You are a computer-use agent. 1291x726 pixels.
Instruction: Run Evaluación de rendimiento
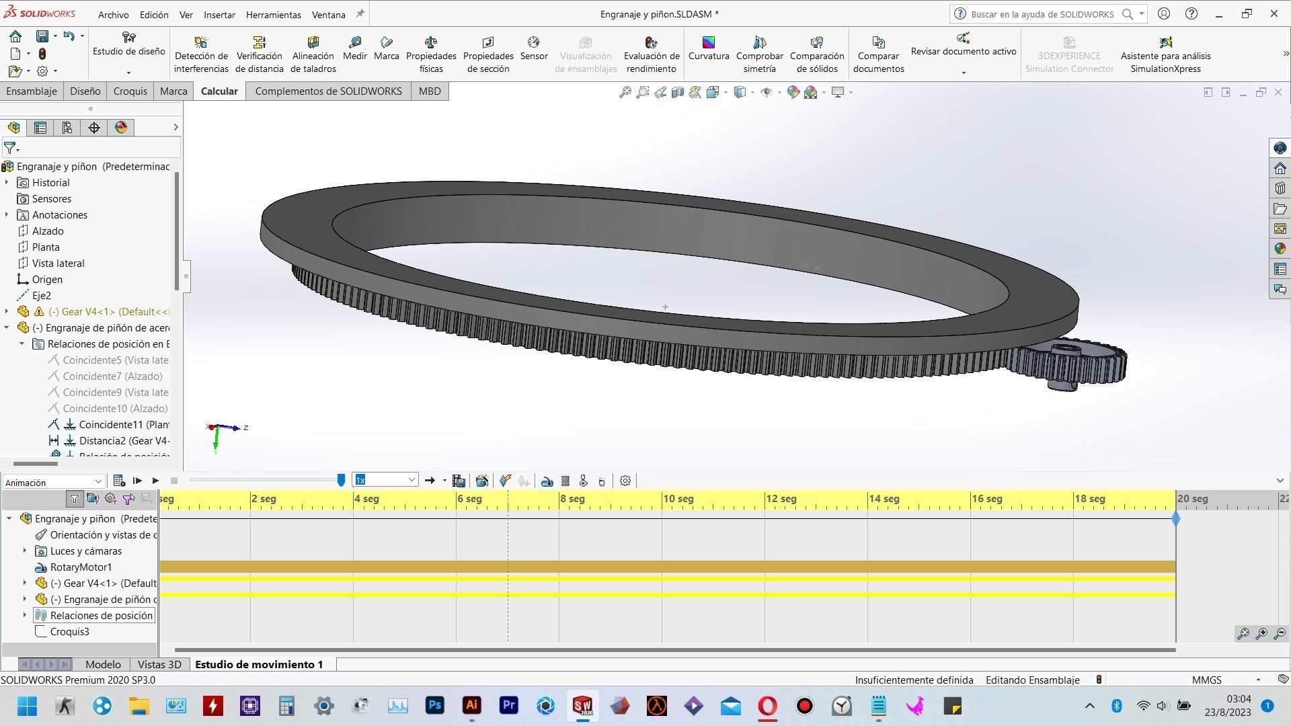click(x=652, y=54)
